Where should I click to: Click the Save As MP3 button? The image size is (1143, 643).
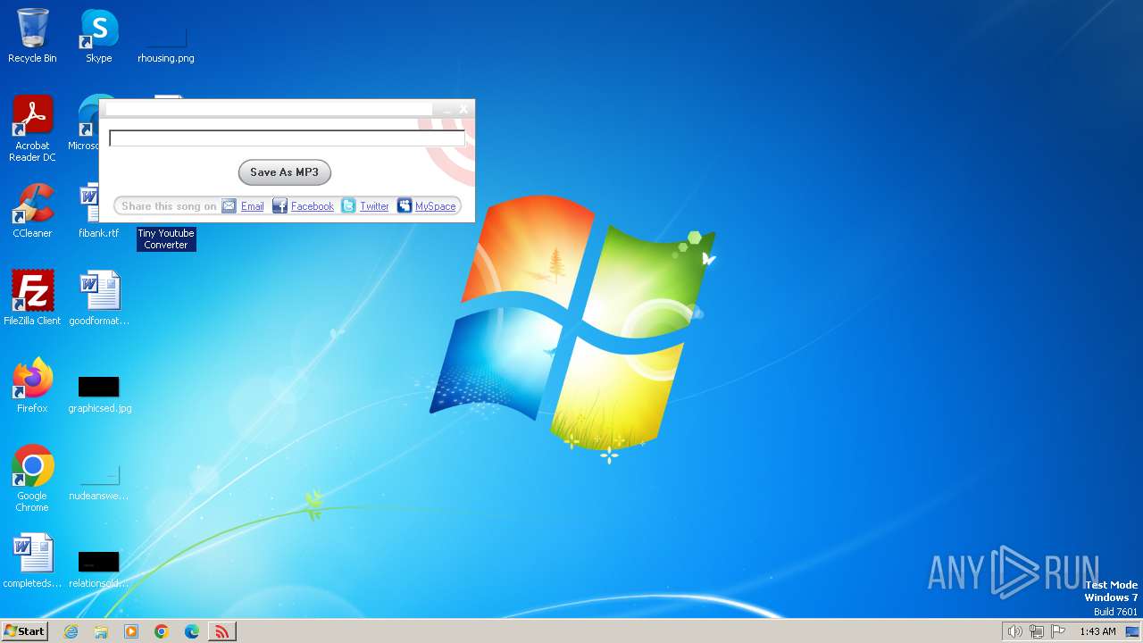(284, 172)
